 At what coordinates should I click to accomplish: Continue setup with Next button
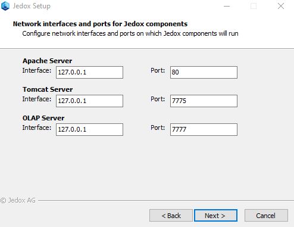tap(215, 216)
